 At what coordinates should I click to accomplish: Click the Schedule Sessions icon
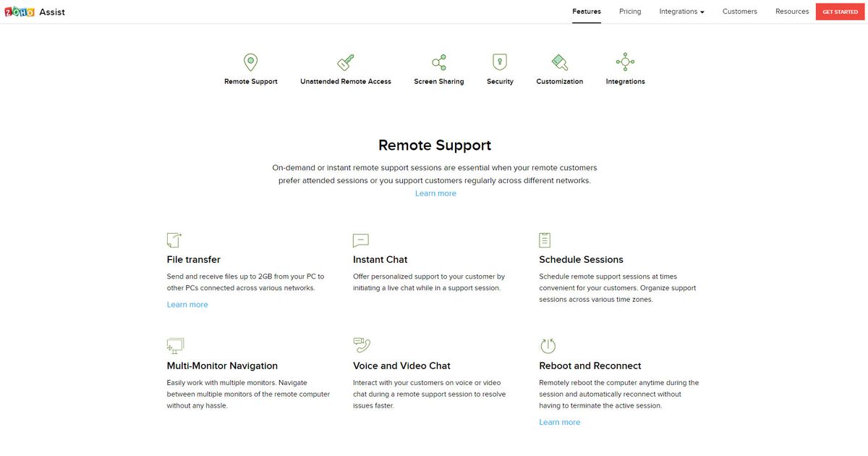pyautogui.click(x=545, y=239)
